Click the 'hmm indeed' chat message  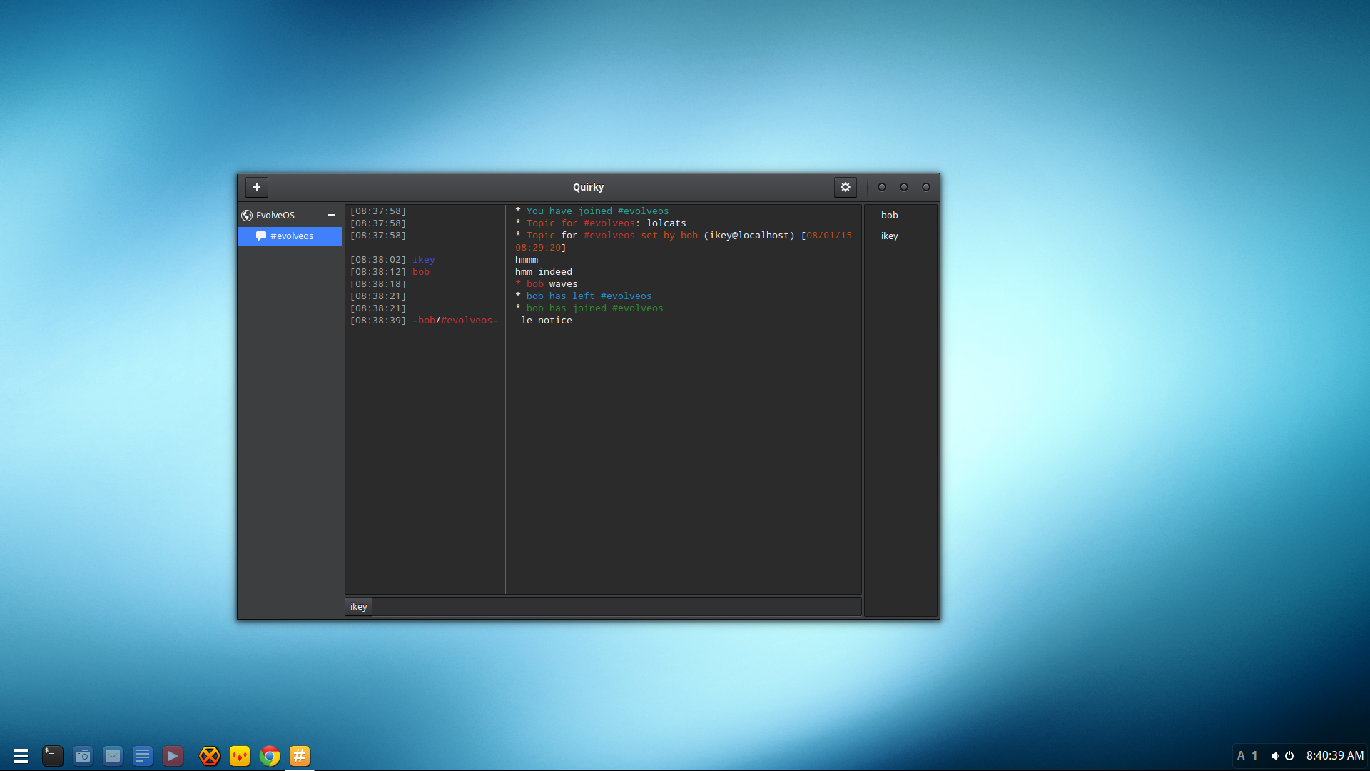[x=544, y=272]
